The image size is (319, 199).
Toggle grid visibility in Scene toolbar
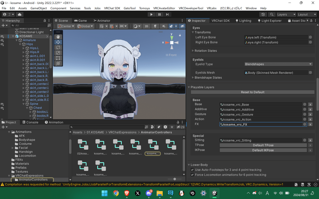click(102, 26)
